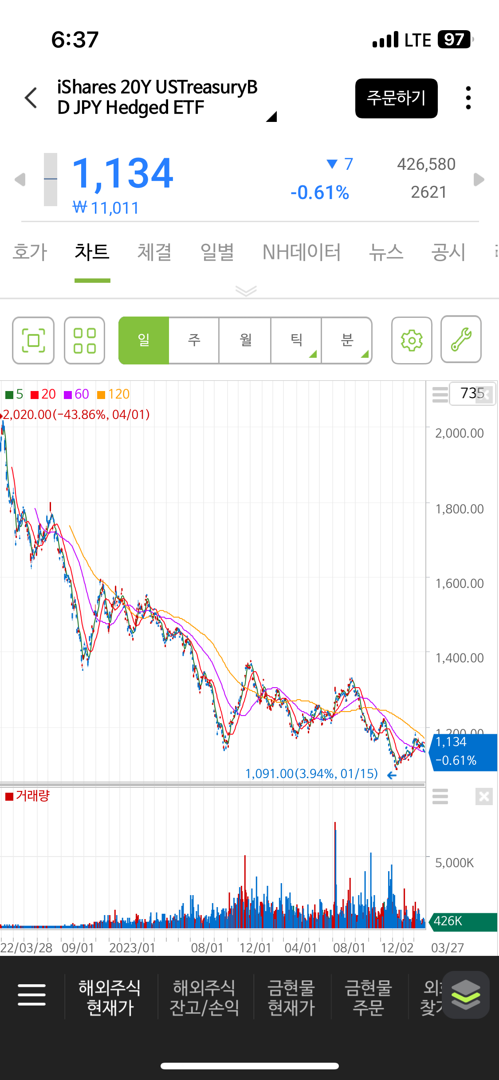The height and width of the screenshot is (1080, 499).
Task: Open the 일별 tab
Action: click(217, 252)
